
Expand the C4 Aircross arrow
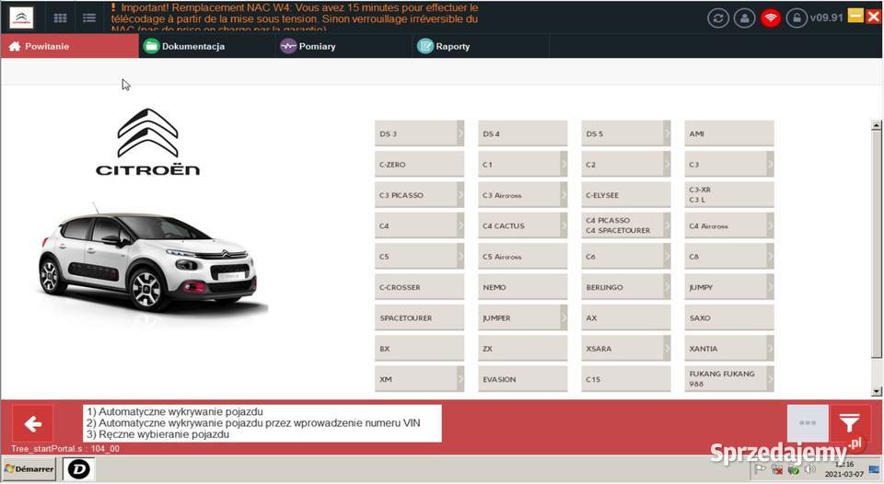click(x=770, y=226)
